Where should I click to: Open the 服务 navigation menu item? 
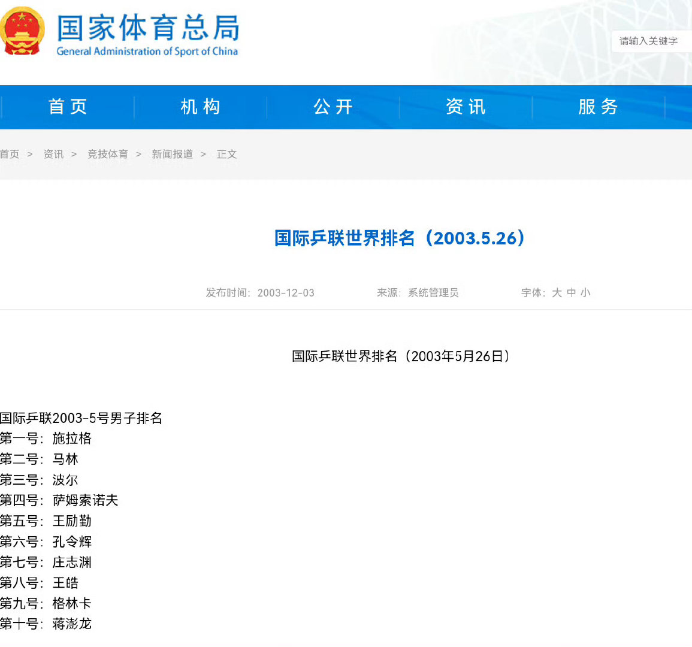tap(599, 107)
